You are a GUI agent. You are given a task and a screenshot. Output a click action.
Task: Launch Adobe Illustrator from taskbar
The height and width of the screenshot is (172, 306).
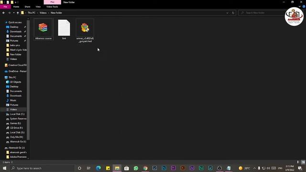[x=183, y=168]
